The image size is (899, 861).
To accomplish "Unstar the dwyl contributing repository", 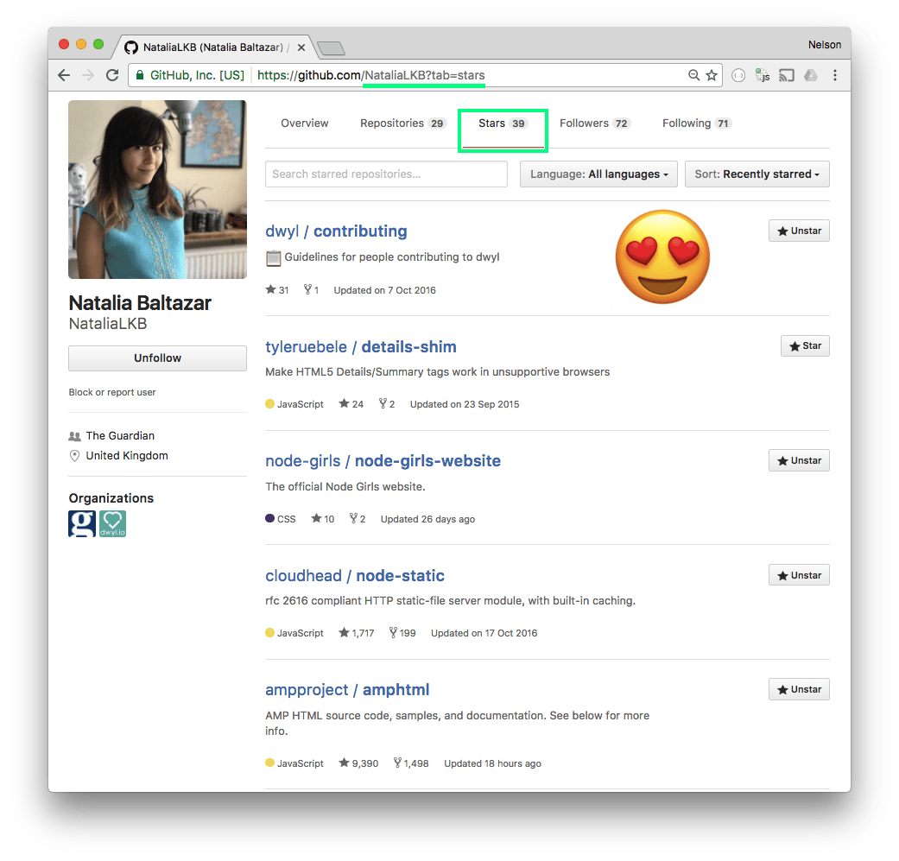I will (x=799, y=231).
